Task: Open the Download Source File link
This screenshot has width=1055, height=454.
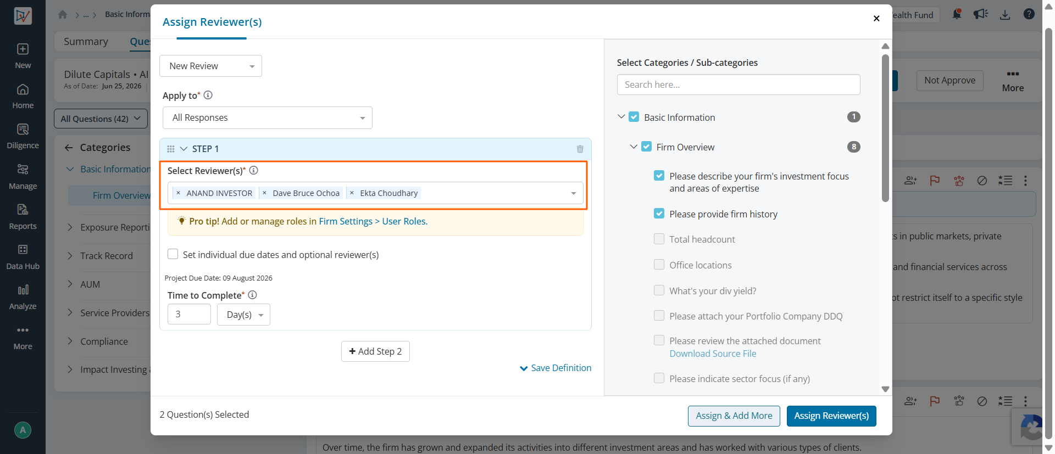Action: (x=713, y=354)
